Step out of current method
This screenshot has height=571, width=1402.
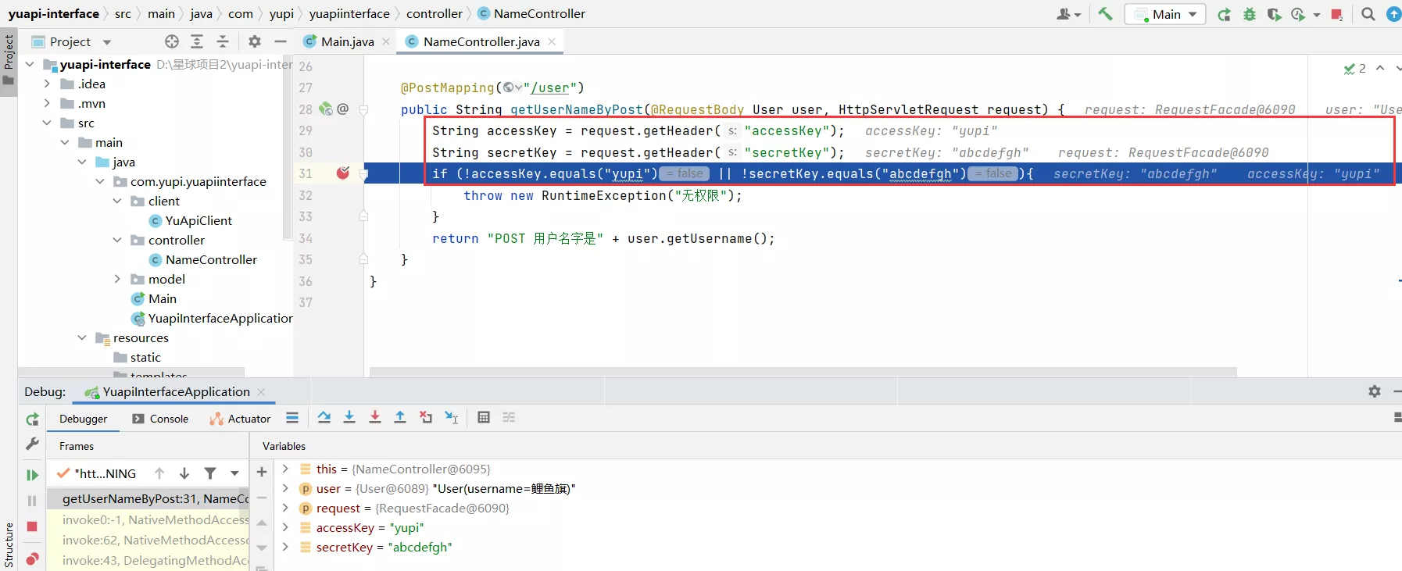[x=400, y=418]
